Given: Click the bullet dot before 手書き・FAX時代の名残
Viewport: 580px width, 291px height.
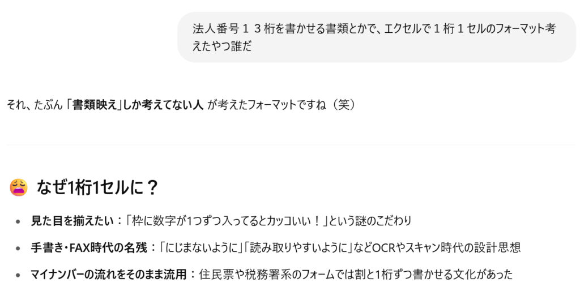Looking at the screenshot, I should click(18, 248).
